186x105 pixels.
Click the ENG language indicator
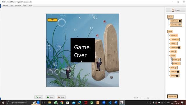tap(169, 103)
